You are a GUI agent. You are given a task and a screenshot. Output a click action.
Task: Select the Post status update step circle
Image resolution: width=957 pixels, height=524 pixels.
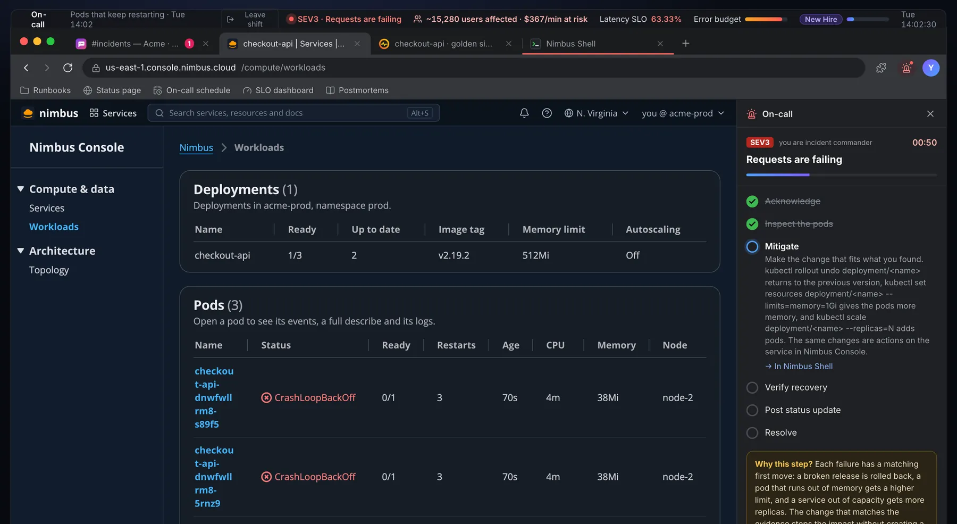click(x=752, y=410)
